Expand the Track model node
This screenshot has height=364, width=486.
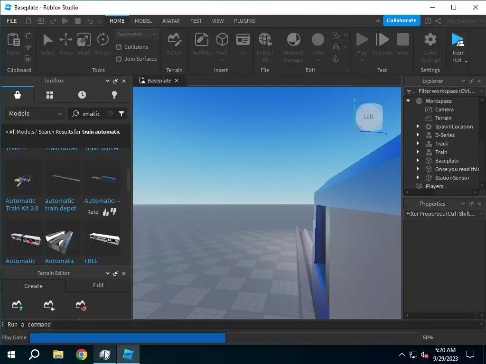click(x=418, y=144)
